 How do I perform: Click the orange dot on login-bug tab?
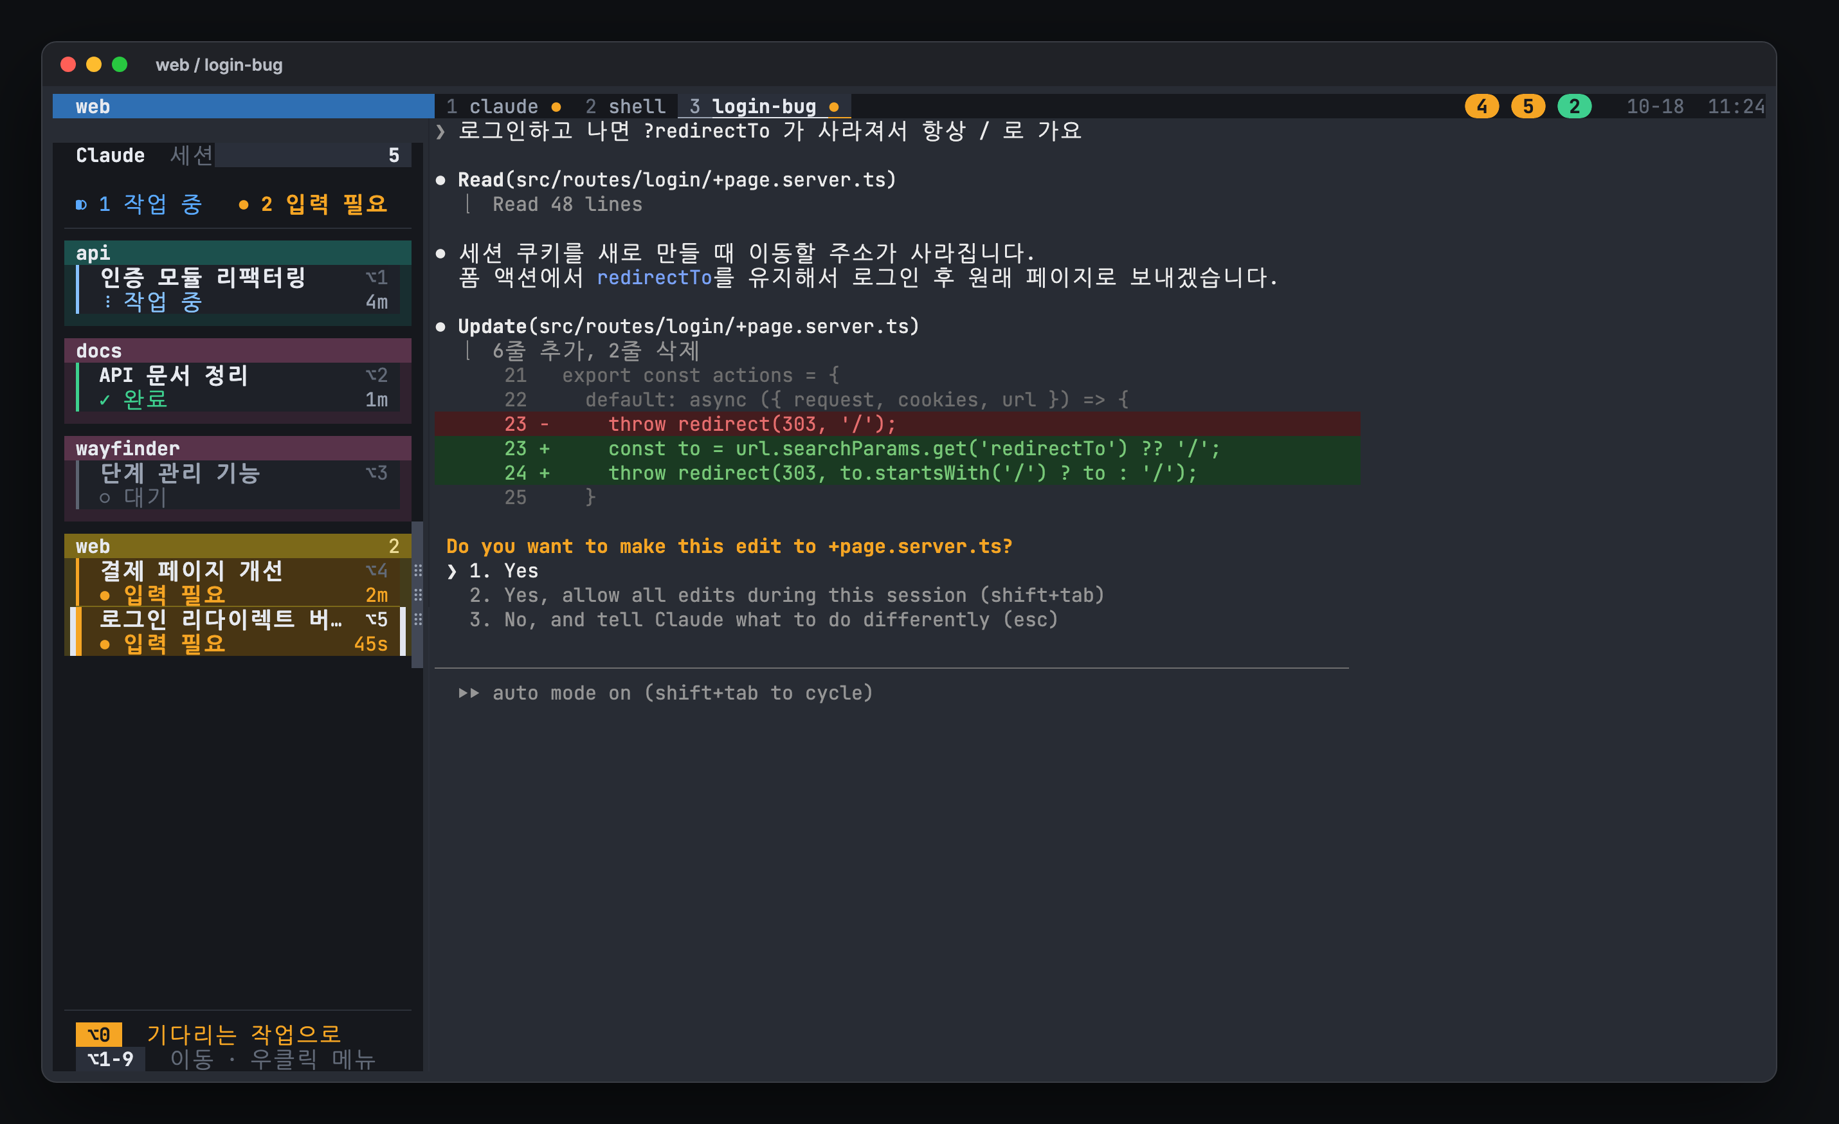pyautogui.click(x=834, y=107)
